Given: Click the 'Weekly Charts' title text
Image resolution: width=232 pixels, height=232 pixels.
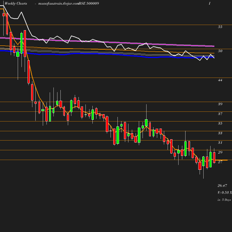Looking at the screenshot, I should click(16, 4).
